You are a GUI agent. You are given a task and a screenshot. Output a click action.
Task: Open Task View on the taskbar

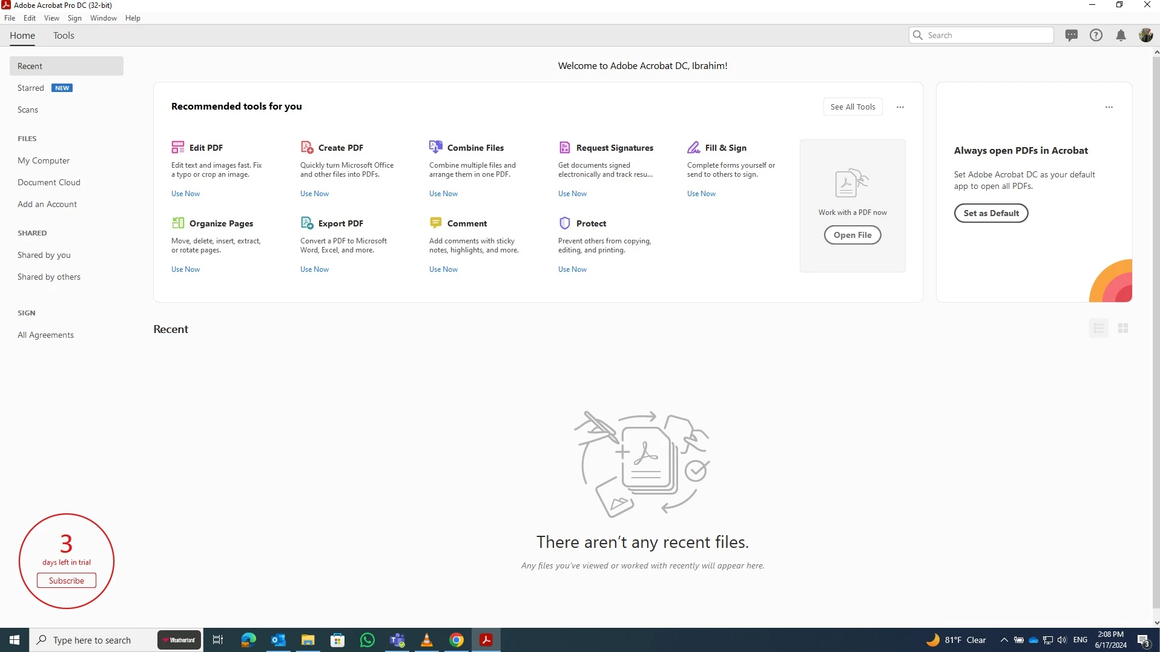(x=218, y=640)
